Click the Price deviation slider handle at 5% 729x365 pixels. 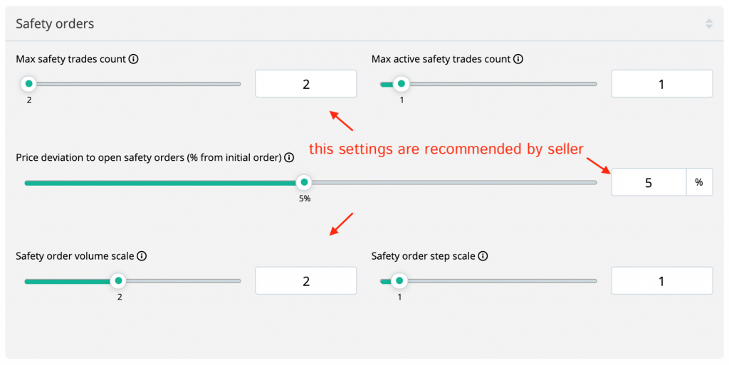pyautogui.click(x=304, y=182)
